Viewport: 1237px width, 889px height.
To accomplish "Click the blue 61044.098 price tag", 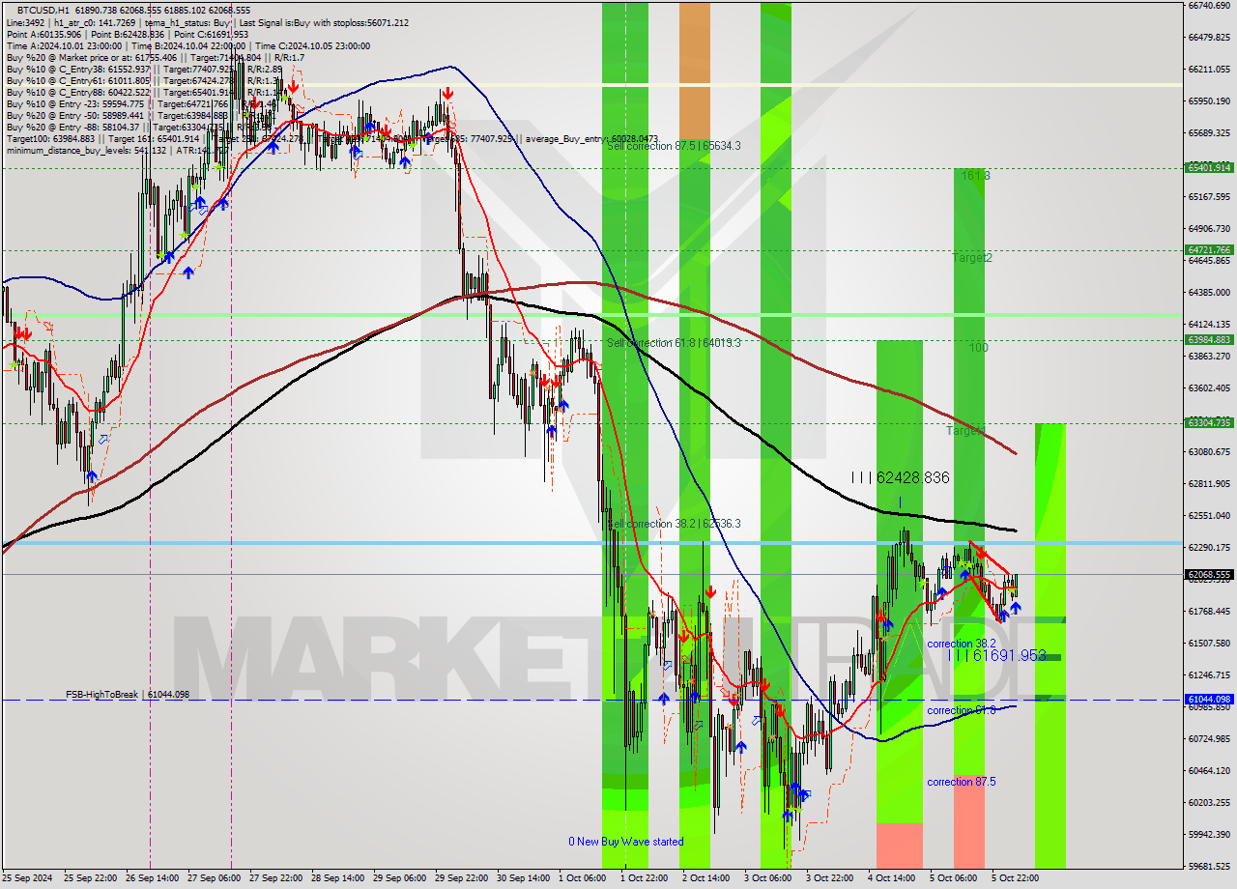I will coord(1209,699).
